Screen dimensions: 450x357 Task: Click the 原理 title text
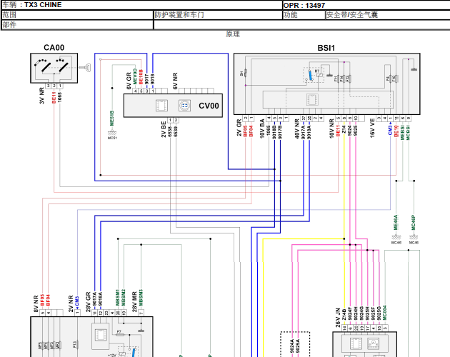point(232,34)
